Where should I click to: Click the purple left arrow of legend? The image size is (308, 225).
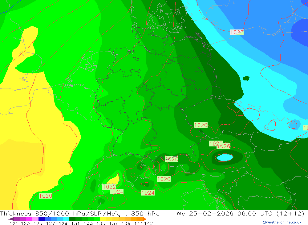(x=11, y=219)
